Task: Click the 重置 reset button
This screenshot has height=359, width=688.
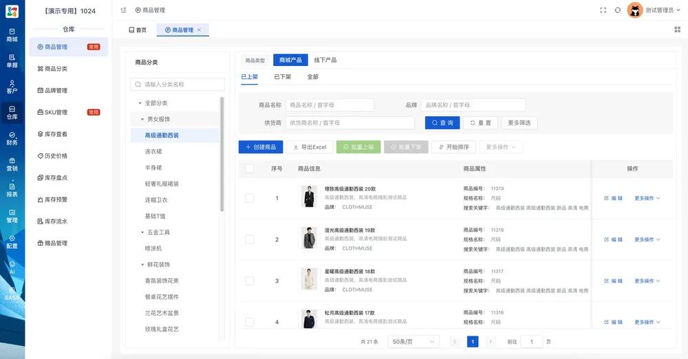Action: [480, 123]
